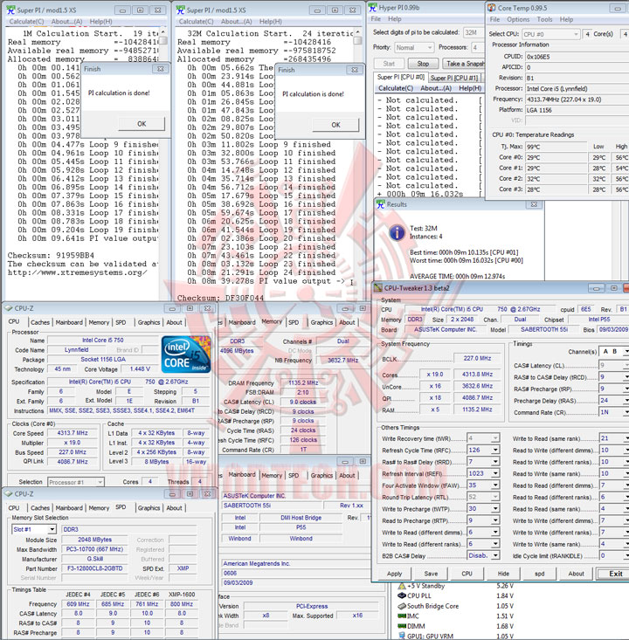Open the Read to Precharge (tRTP) dropdown
This screenshot has height=640, width=629.
[495, 520]
